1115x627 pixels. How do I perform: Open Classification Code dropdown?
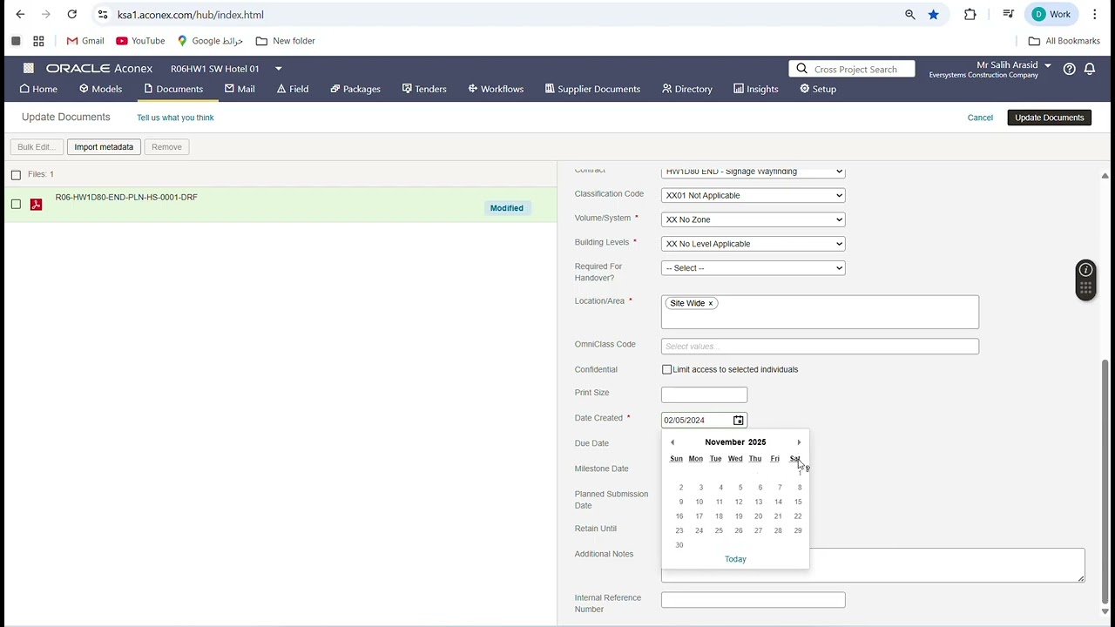(x=753, y=195)
